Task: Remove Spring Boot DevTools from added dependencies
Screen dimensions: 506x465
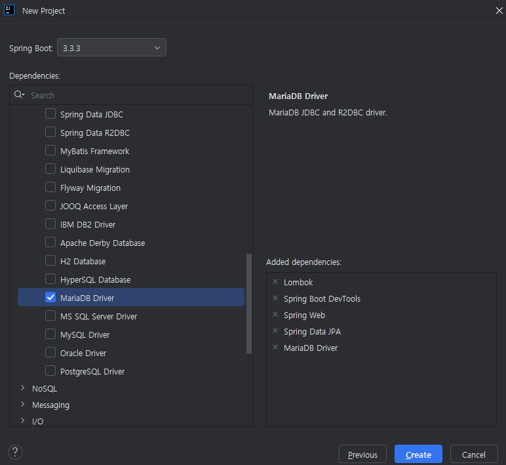Action: tap(275, 298)
